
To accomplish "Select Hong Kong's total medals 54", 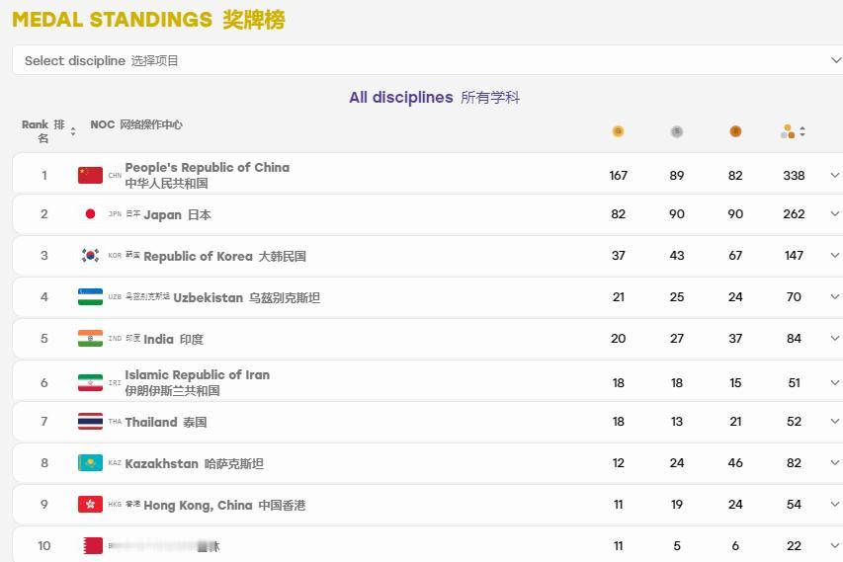I will [x=794, y=505].
